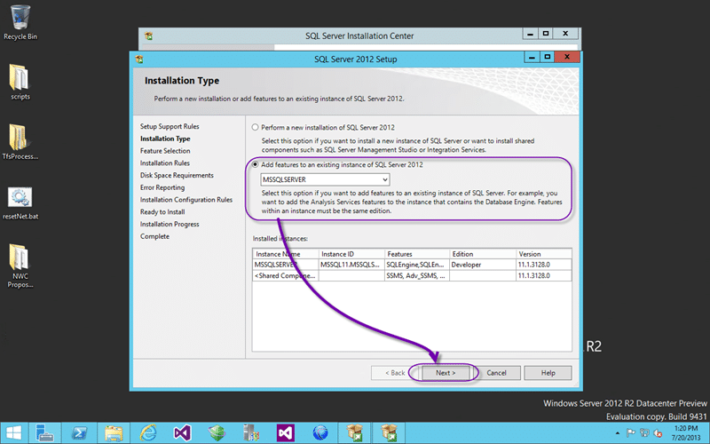Select Setup Support Rules step
The image size is (710, 444).
pyautogui.click(x=170, y=126)
